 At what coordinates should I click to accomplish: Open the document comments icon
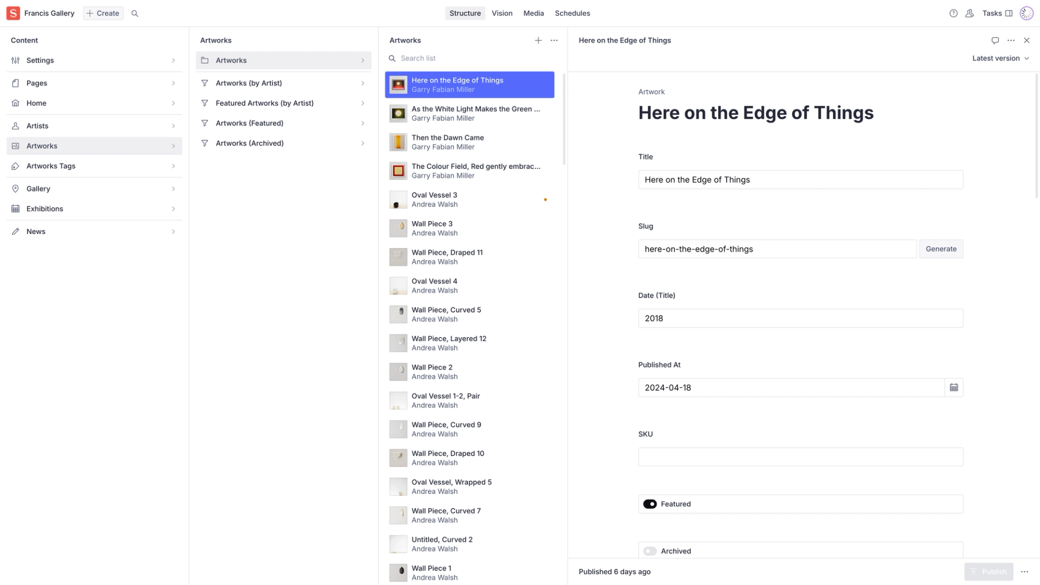tap(995, 41)
